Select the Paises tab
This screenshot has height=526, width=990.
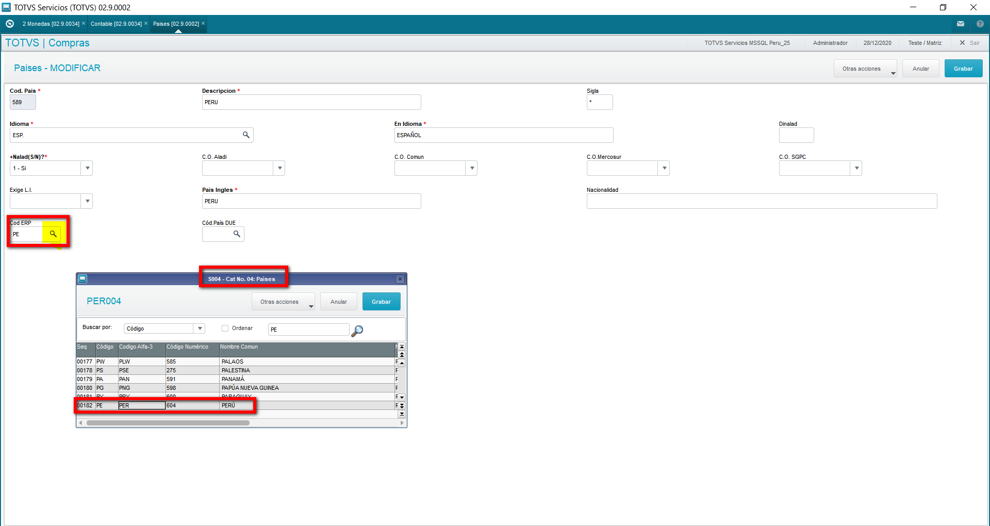(x=176, y=24)
